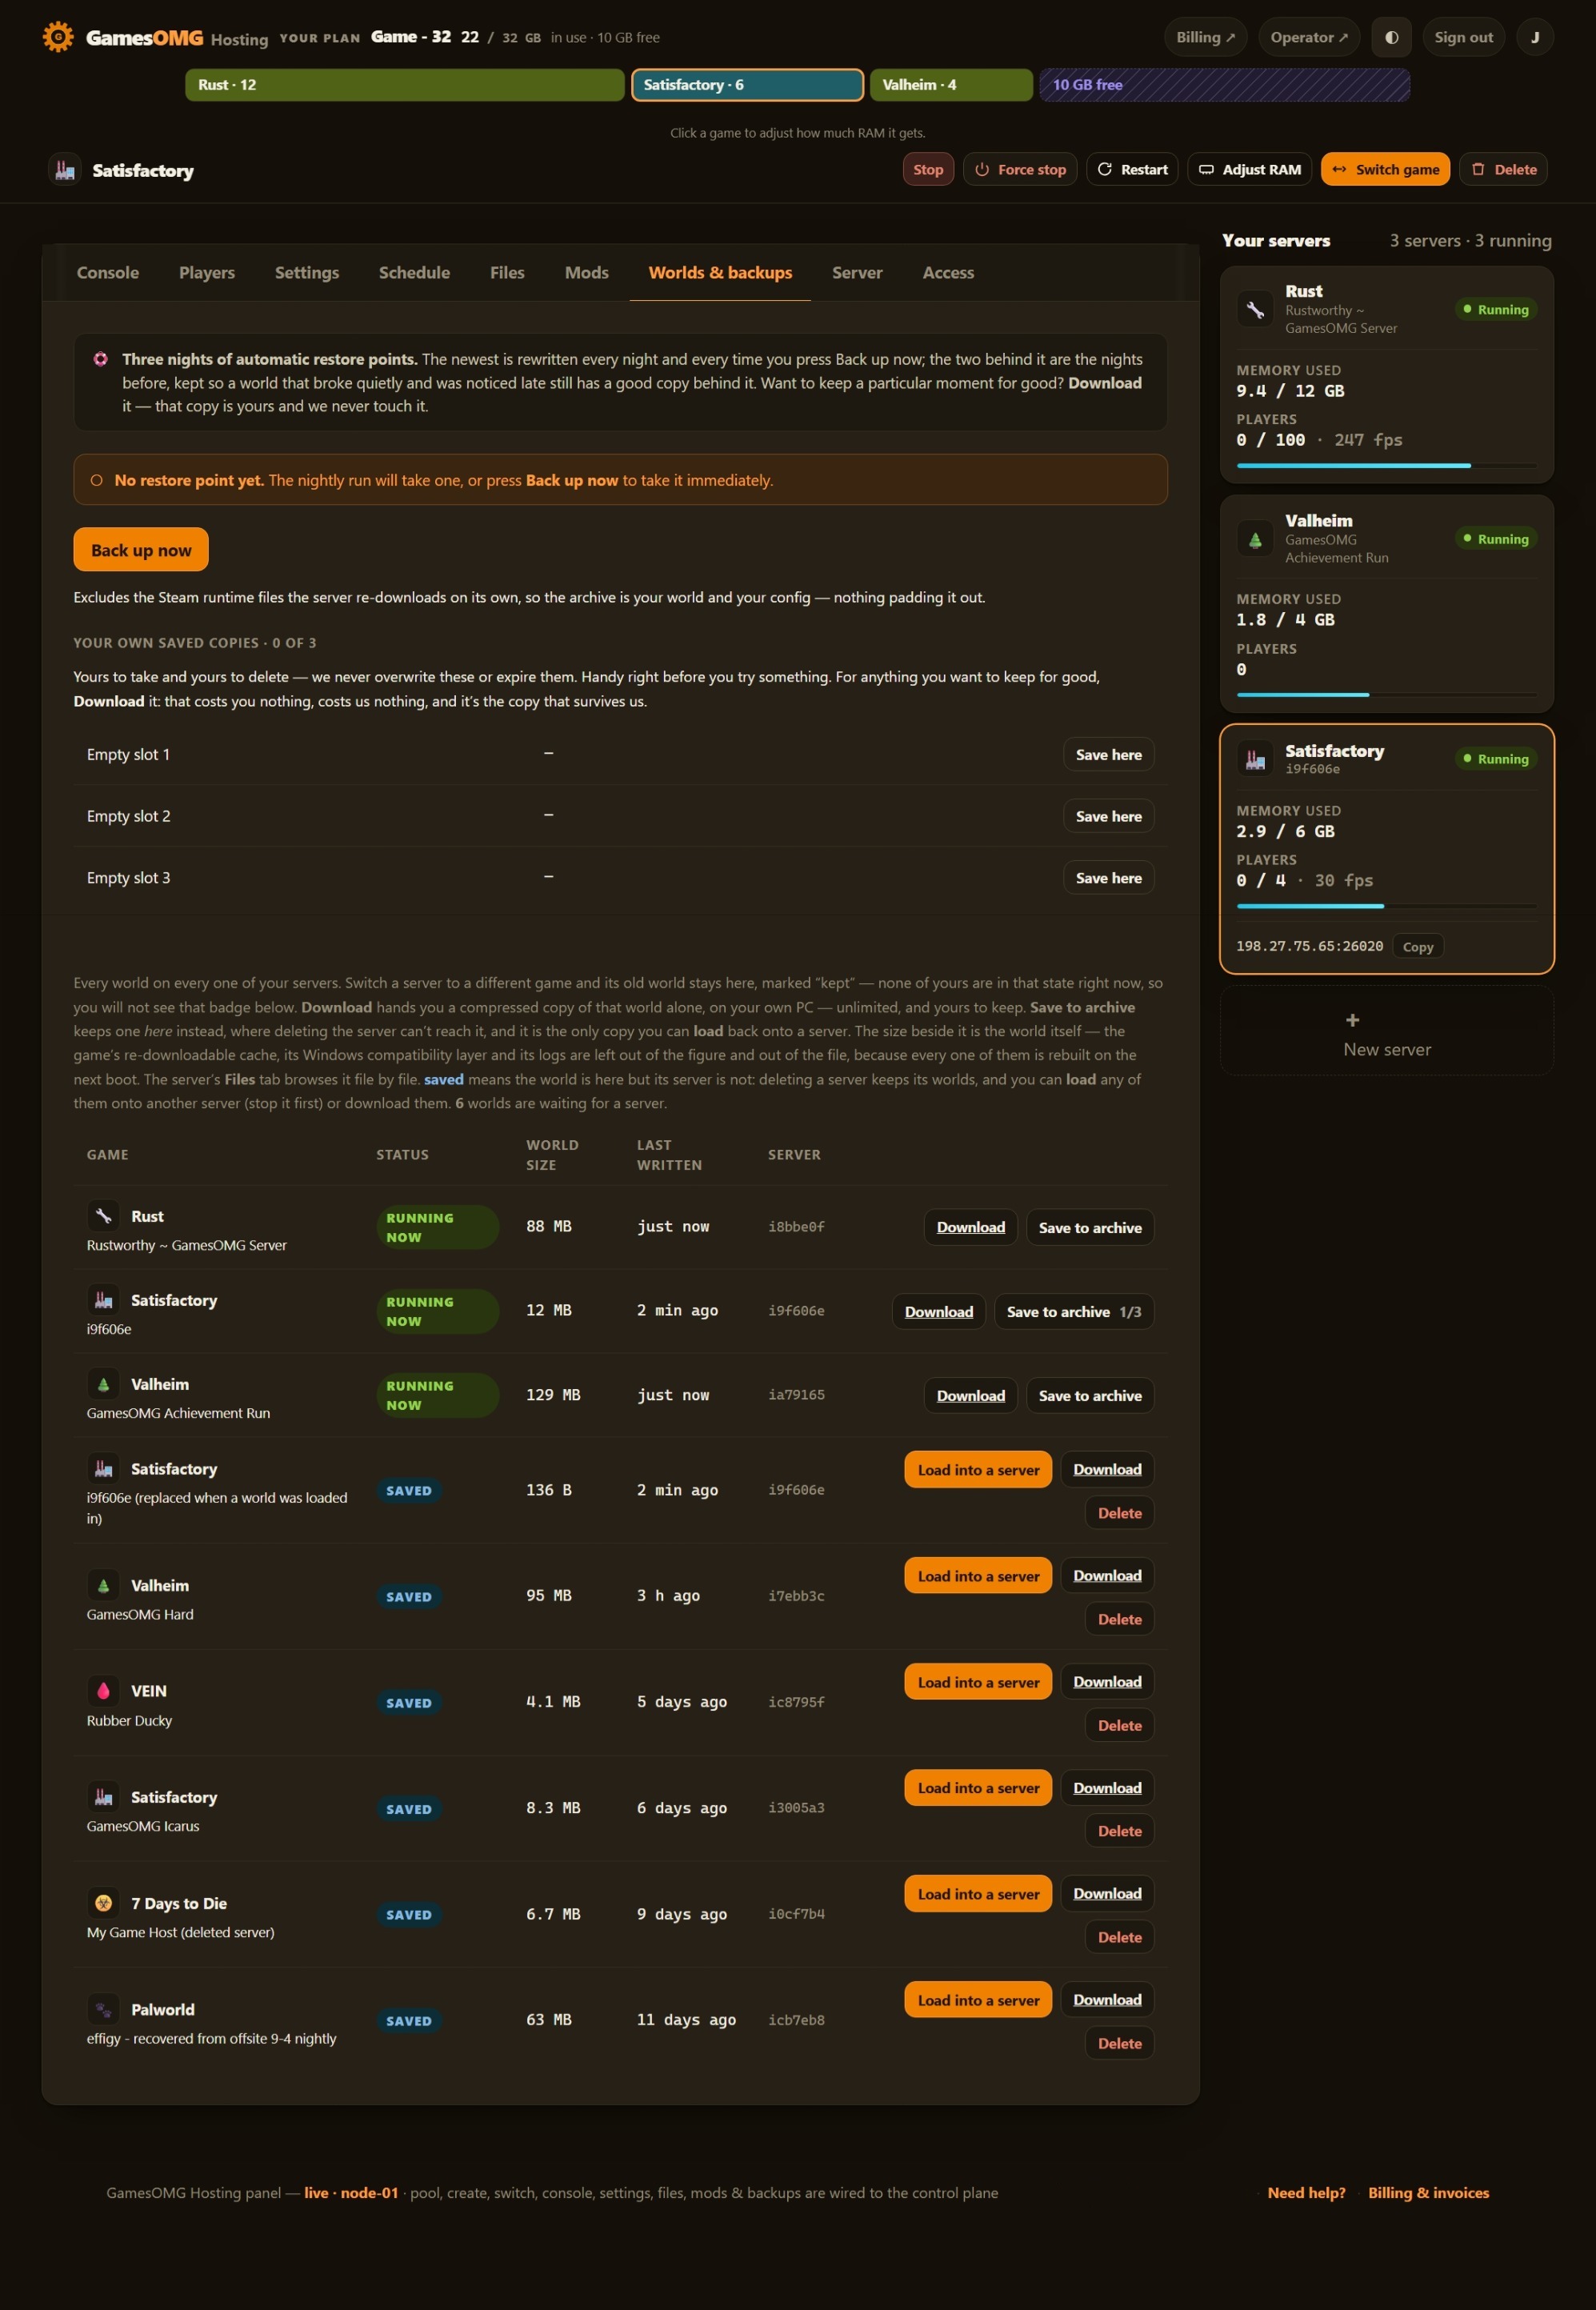Click the 7 Days to Die icon
This screenshot has height=2310, width=1596.
(103, 1903)
